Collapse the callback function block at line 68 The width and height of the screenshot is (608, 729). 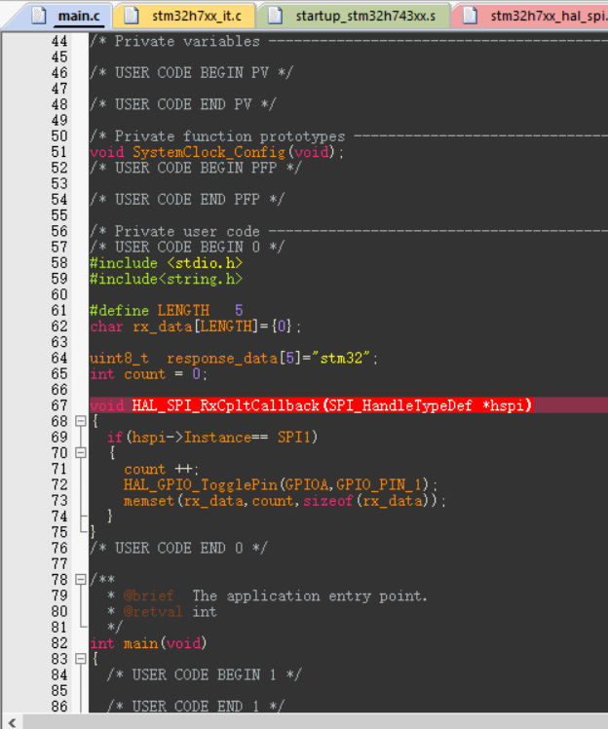coord(81,421)
